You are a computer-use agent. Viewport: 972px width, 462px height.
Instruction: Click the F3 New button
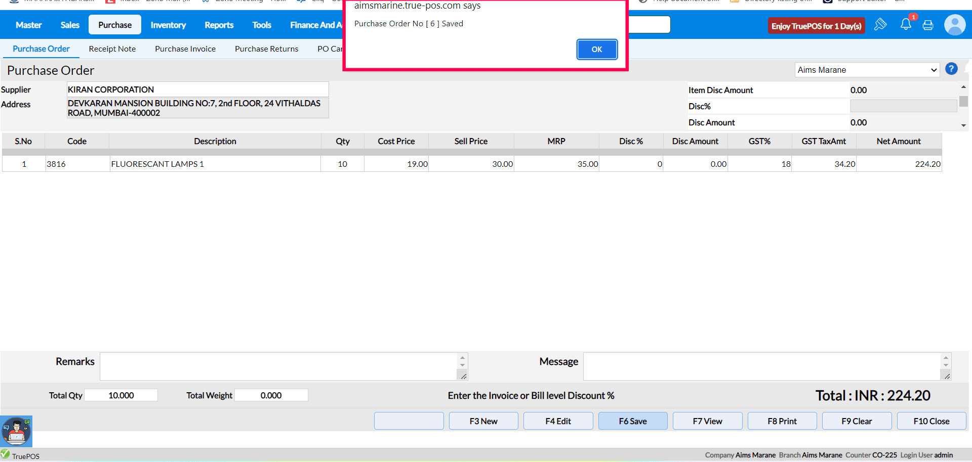pos(483,421)
